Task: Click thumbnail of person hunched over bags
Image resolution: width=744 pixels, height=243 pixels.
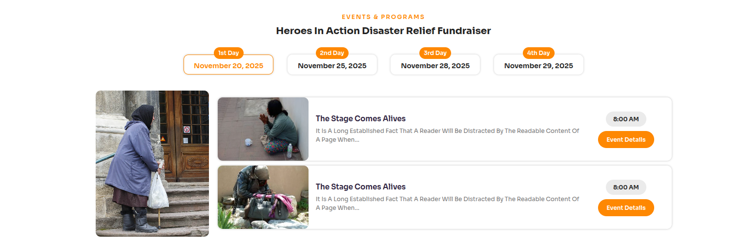Action: [x=263, y=197]
